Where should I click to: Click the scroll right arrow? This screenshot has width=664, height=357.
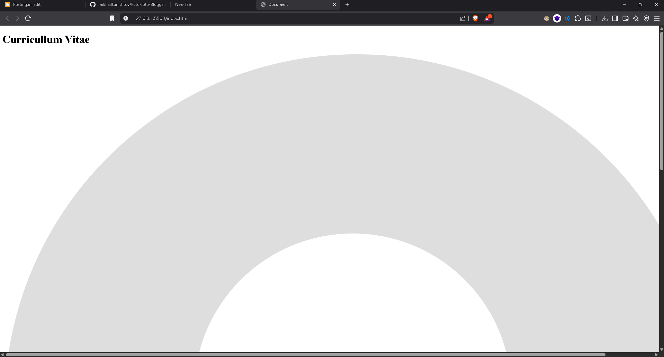(656, 355)
